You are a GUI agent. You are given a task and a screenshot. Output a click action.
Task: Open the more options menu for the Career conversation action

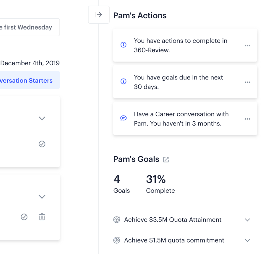click(247, 119)
